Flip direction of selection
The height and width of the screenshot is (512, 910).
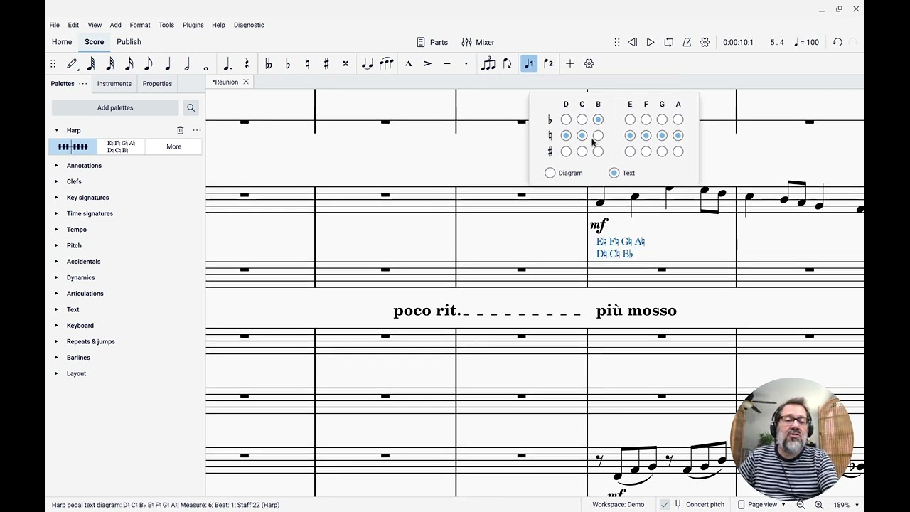coord(507,63)
